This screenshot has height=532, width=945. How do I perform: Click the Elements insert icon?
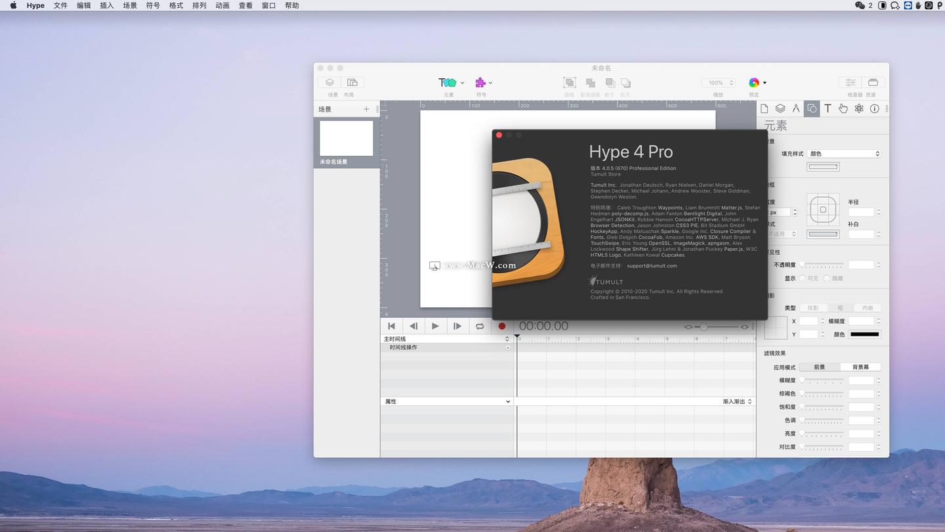(x=448, y=83)
